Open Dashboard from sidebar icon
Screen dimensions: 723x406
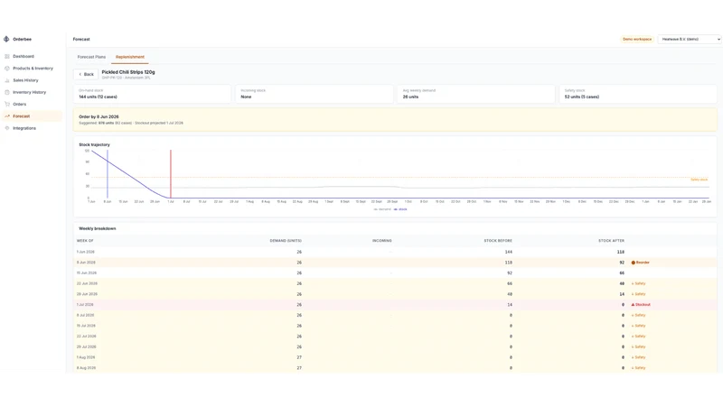[x=7, y=56]
